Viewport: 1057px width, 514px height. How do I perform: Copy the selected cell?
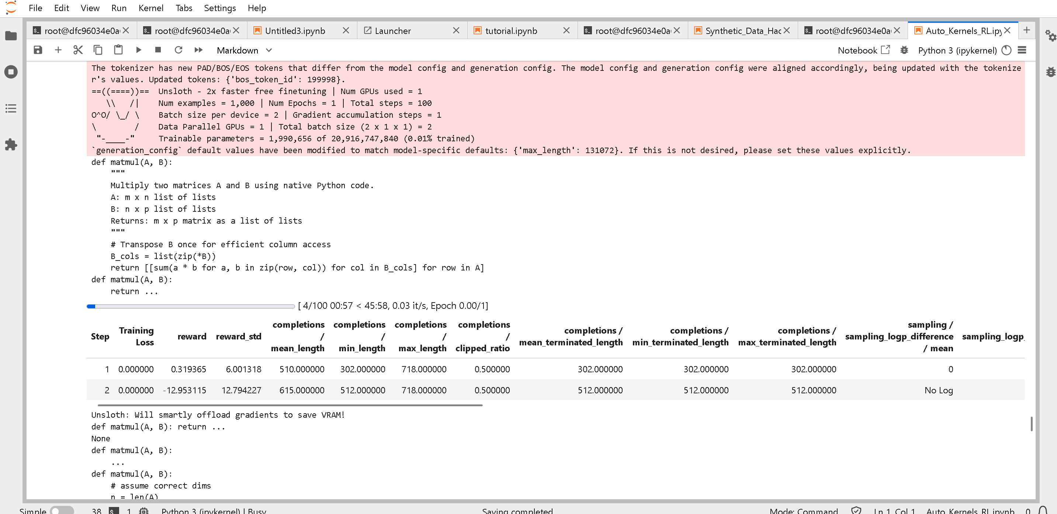[98, 50]
